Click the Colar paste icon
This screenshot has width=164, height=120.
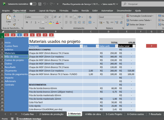pos(8,17)
